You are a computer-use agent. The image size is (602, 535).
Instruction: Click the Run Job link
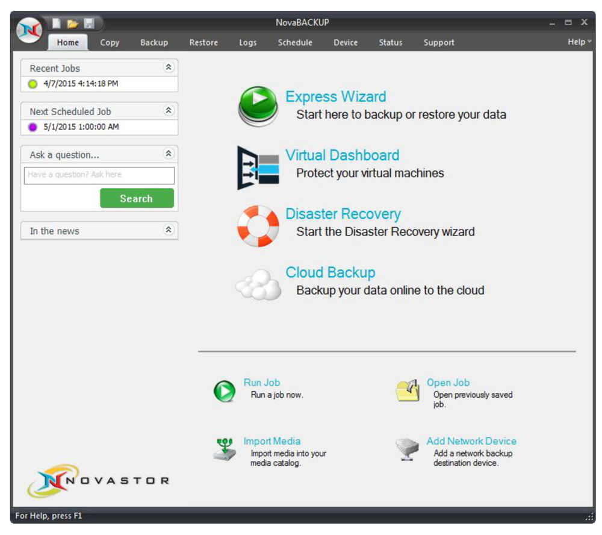[x=262, y=383]
